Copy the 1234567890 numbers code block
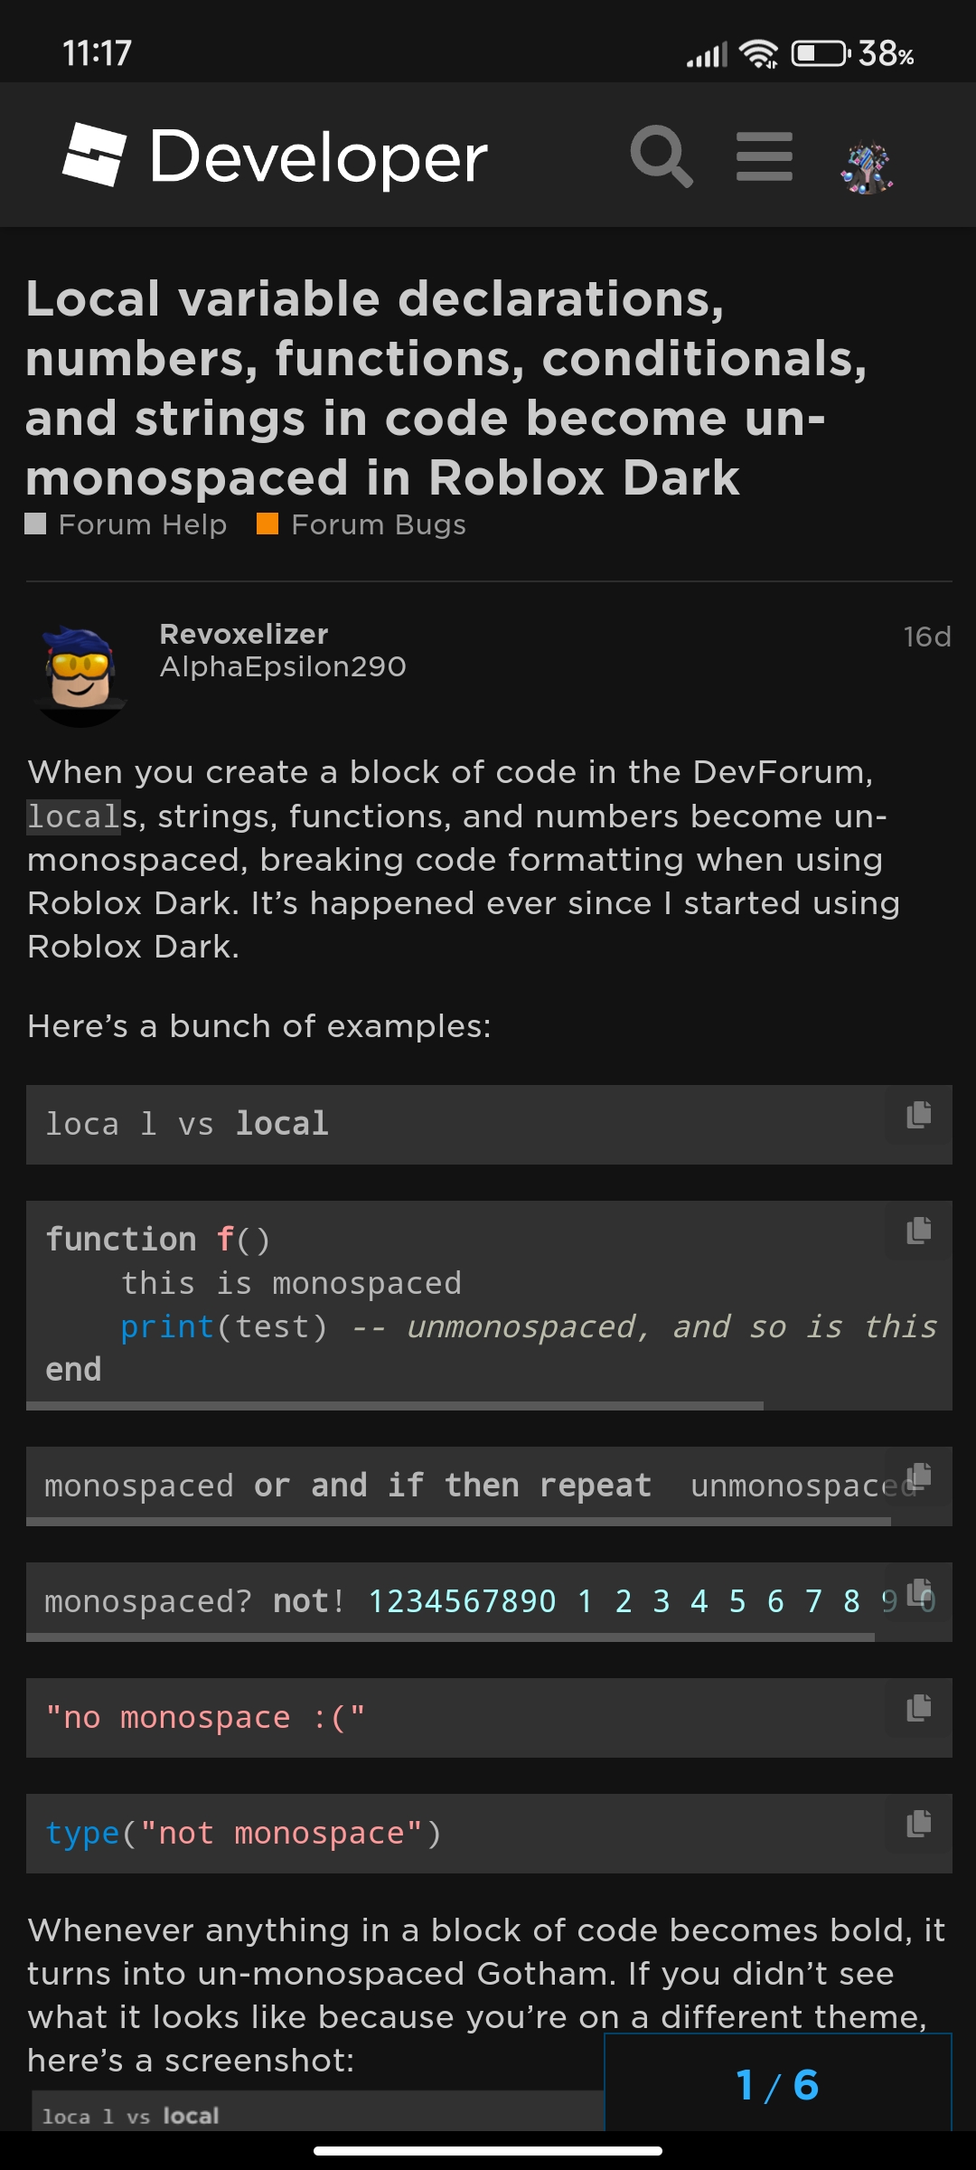This screenshot has height=2170, width=976. (919, 1592)
